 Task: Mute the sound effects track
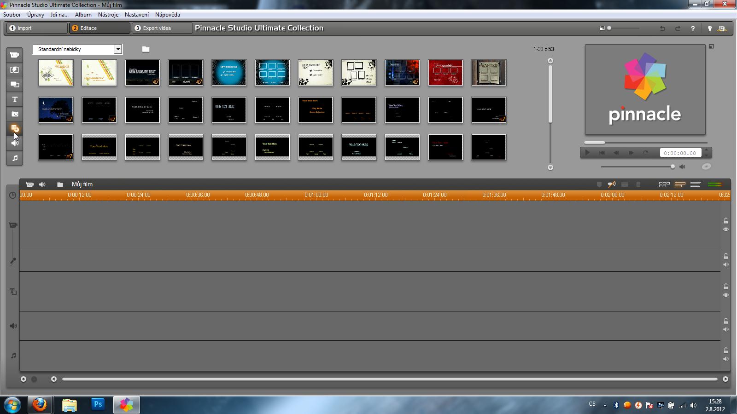725,329
